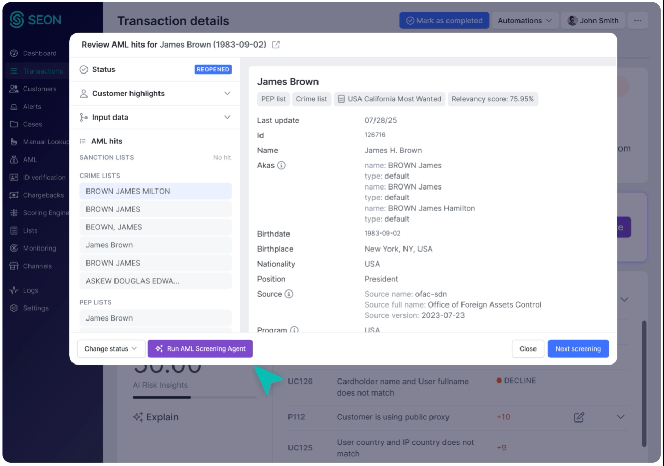This screenshot has width=664, height=466.
Task: Click the Source info icon
Action: [x=289, y=294]
